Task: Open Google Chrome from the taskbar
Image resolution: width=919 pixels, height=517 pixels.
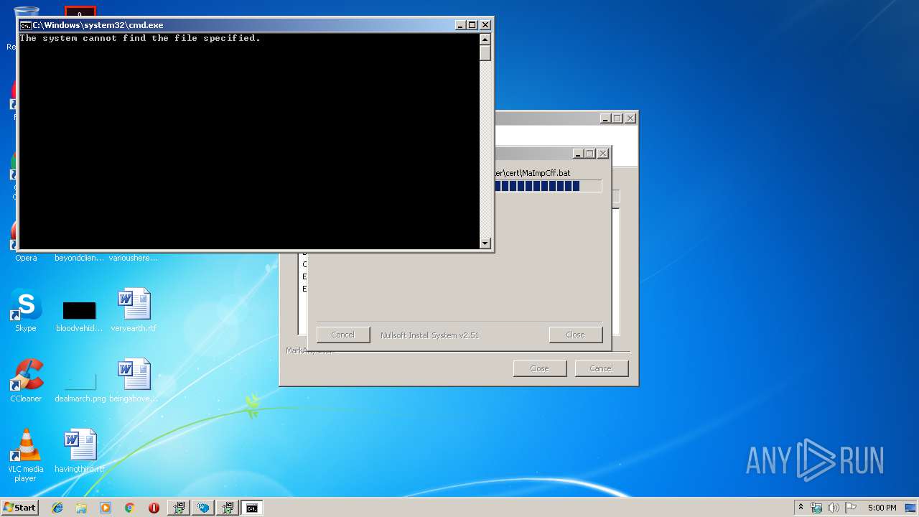Action: click(129, 508)
